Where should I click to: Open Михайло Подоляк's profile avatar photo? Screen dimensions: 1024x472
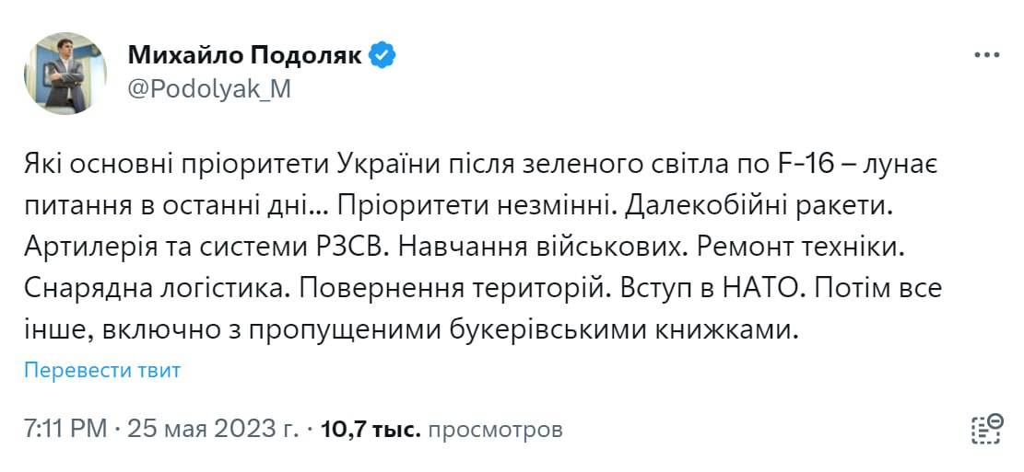pyautogui.click(x=65, y=73)
